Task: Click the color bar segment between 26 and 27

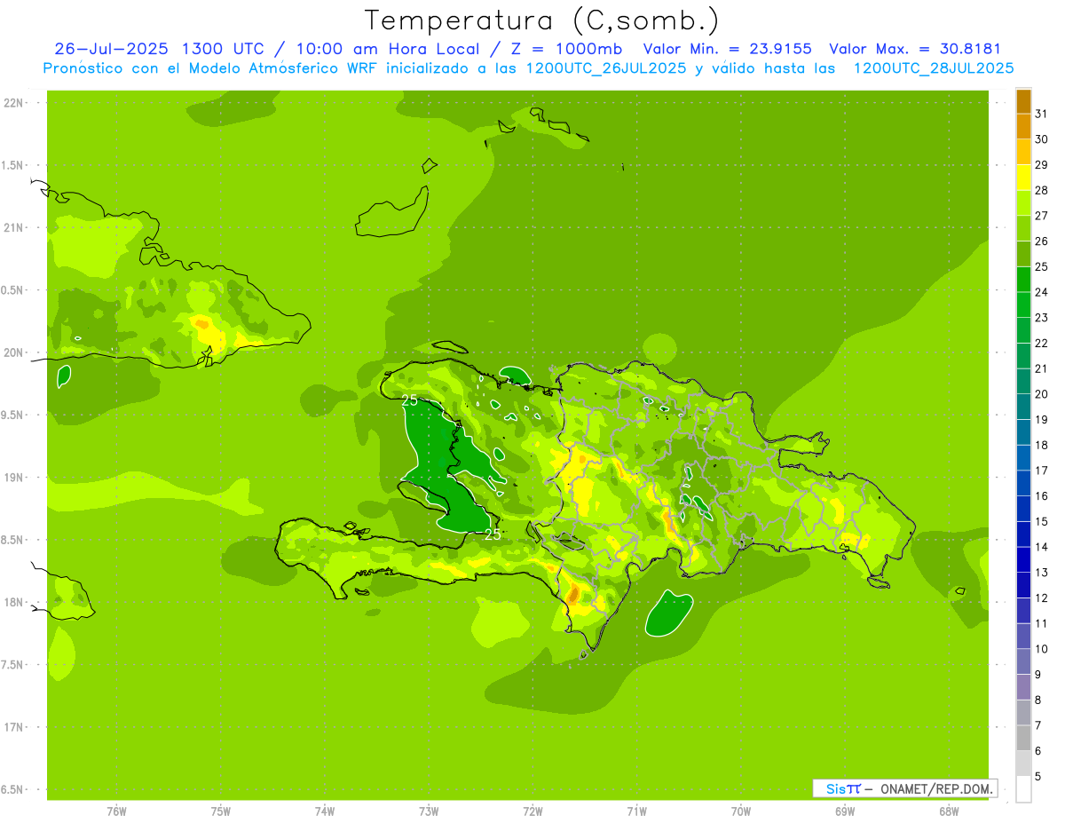Action: (1023, 228)
